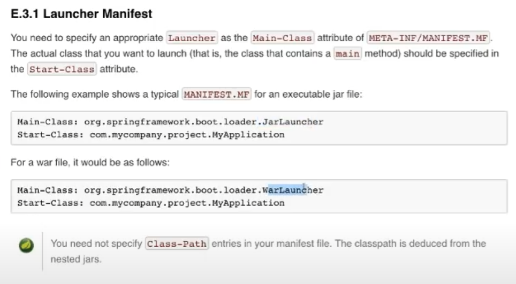This screenshot has width=516, height=284.
Task: Click the "nested jars" note text
Action: click(76, 259)
